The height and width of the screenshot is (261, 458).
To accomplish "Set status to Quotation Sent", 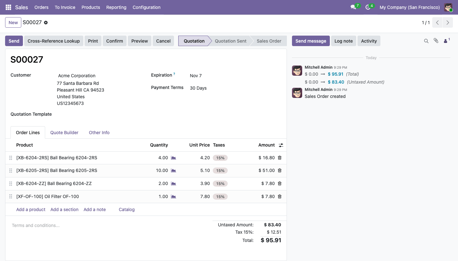I will [231, 41].
